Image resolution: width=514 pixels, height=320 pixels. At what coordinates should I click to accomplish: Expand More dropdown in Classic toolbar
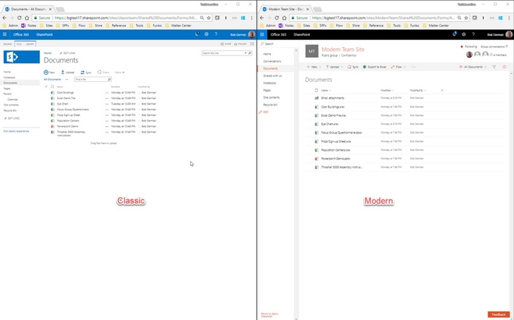(x=120, y=72)
